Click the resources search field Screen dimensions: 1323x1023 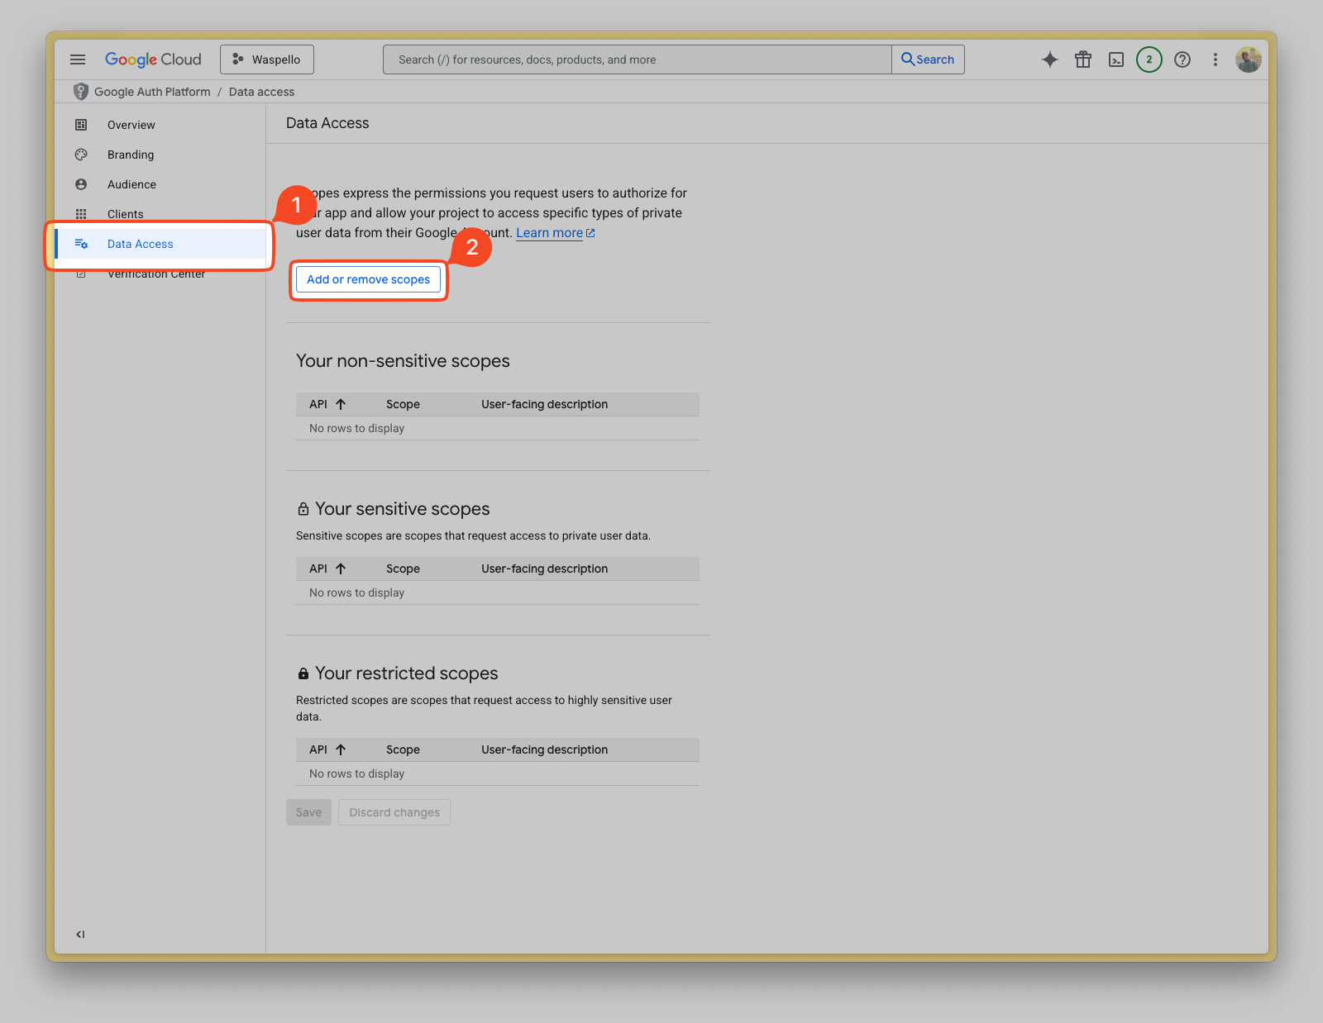(x=637, y=59)
